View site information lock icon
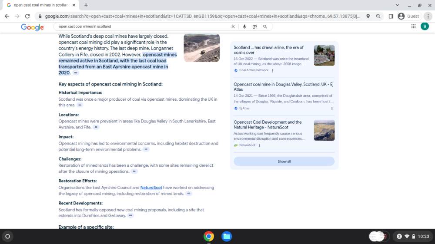 coord(40,16)
